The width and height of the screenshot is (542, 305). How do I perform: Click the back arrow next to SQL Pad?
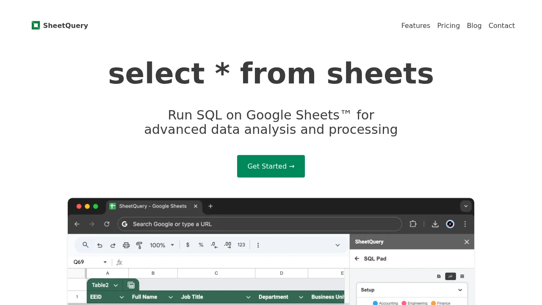[357, 258]
